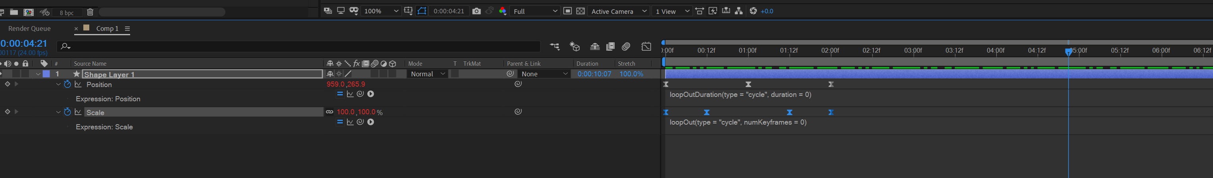Disable the Position expression
This screenshot has height=178, width=1213.
[340, 94]
